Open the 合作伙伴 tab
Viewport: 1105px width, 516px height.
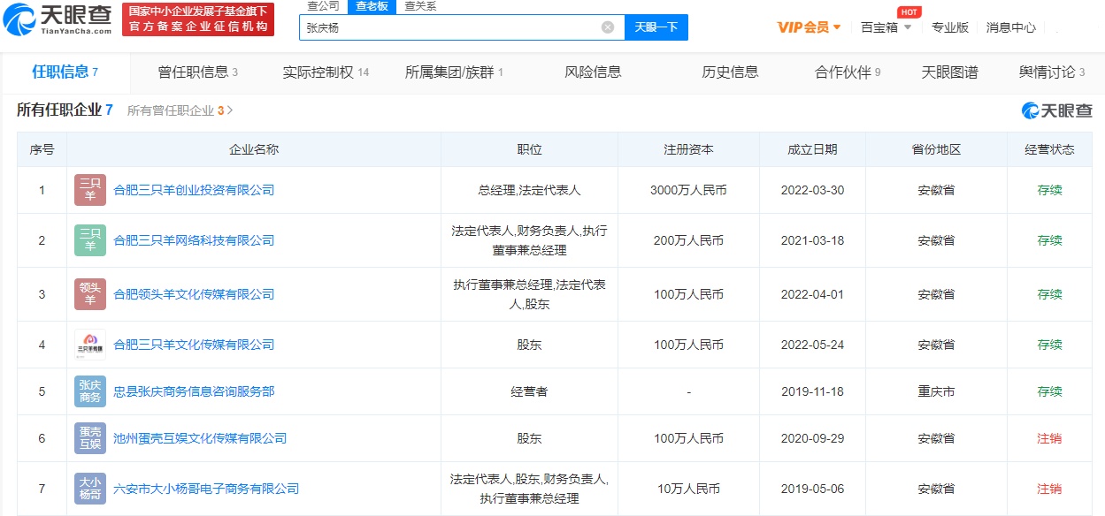tap(848, 72)
